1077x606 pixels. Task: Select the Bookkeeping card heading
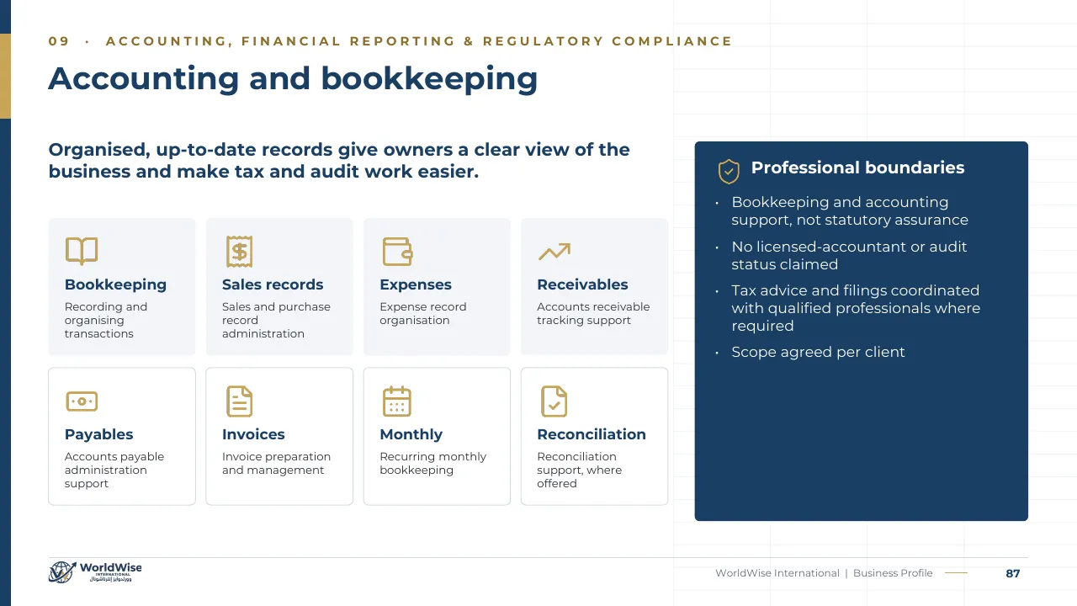pos(115,284)
